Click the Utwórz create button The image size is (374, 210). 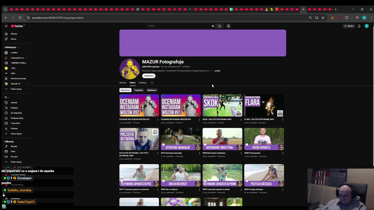click(349, 26)
